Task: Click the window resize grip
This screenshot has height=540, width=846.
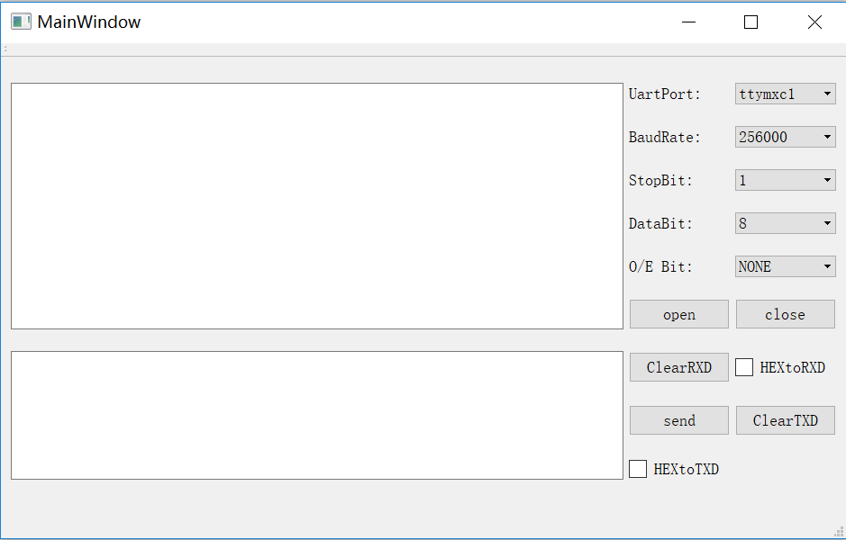Action: 838,532
